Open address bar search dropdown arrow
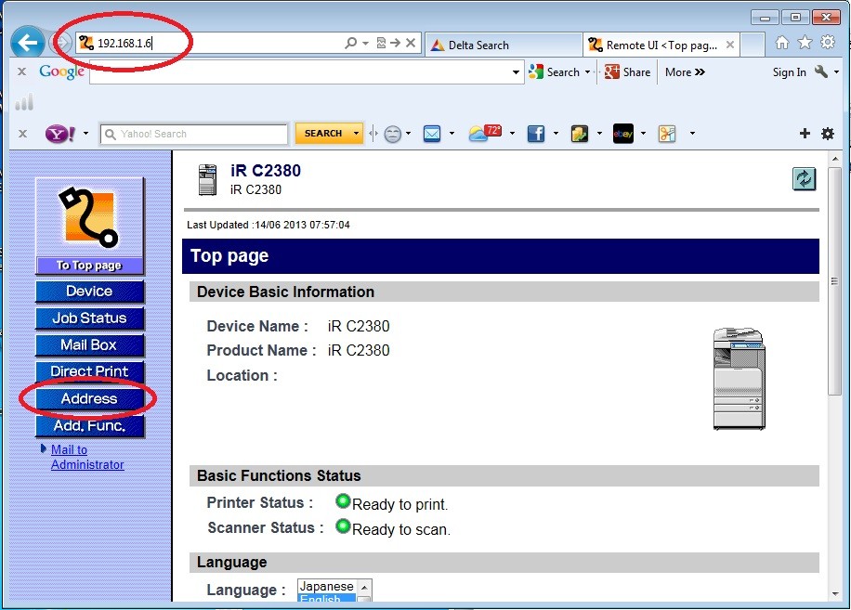 click(365, 44)
